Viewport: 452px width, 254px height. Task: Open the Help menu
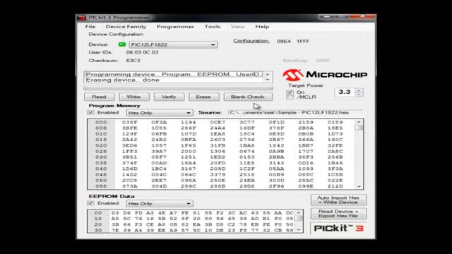click(x=262, y=27)
